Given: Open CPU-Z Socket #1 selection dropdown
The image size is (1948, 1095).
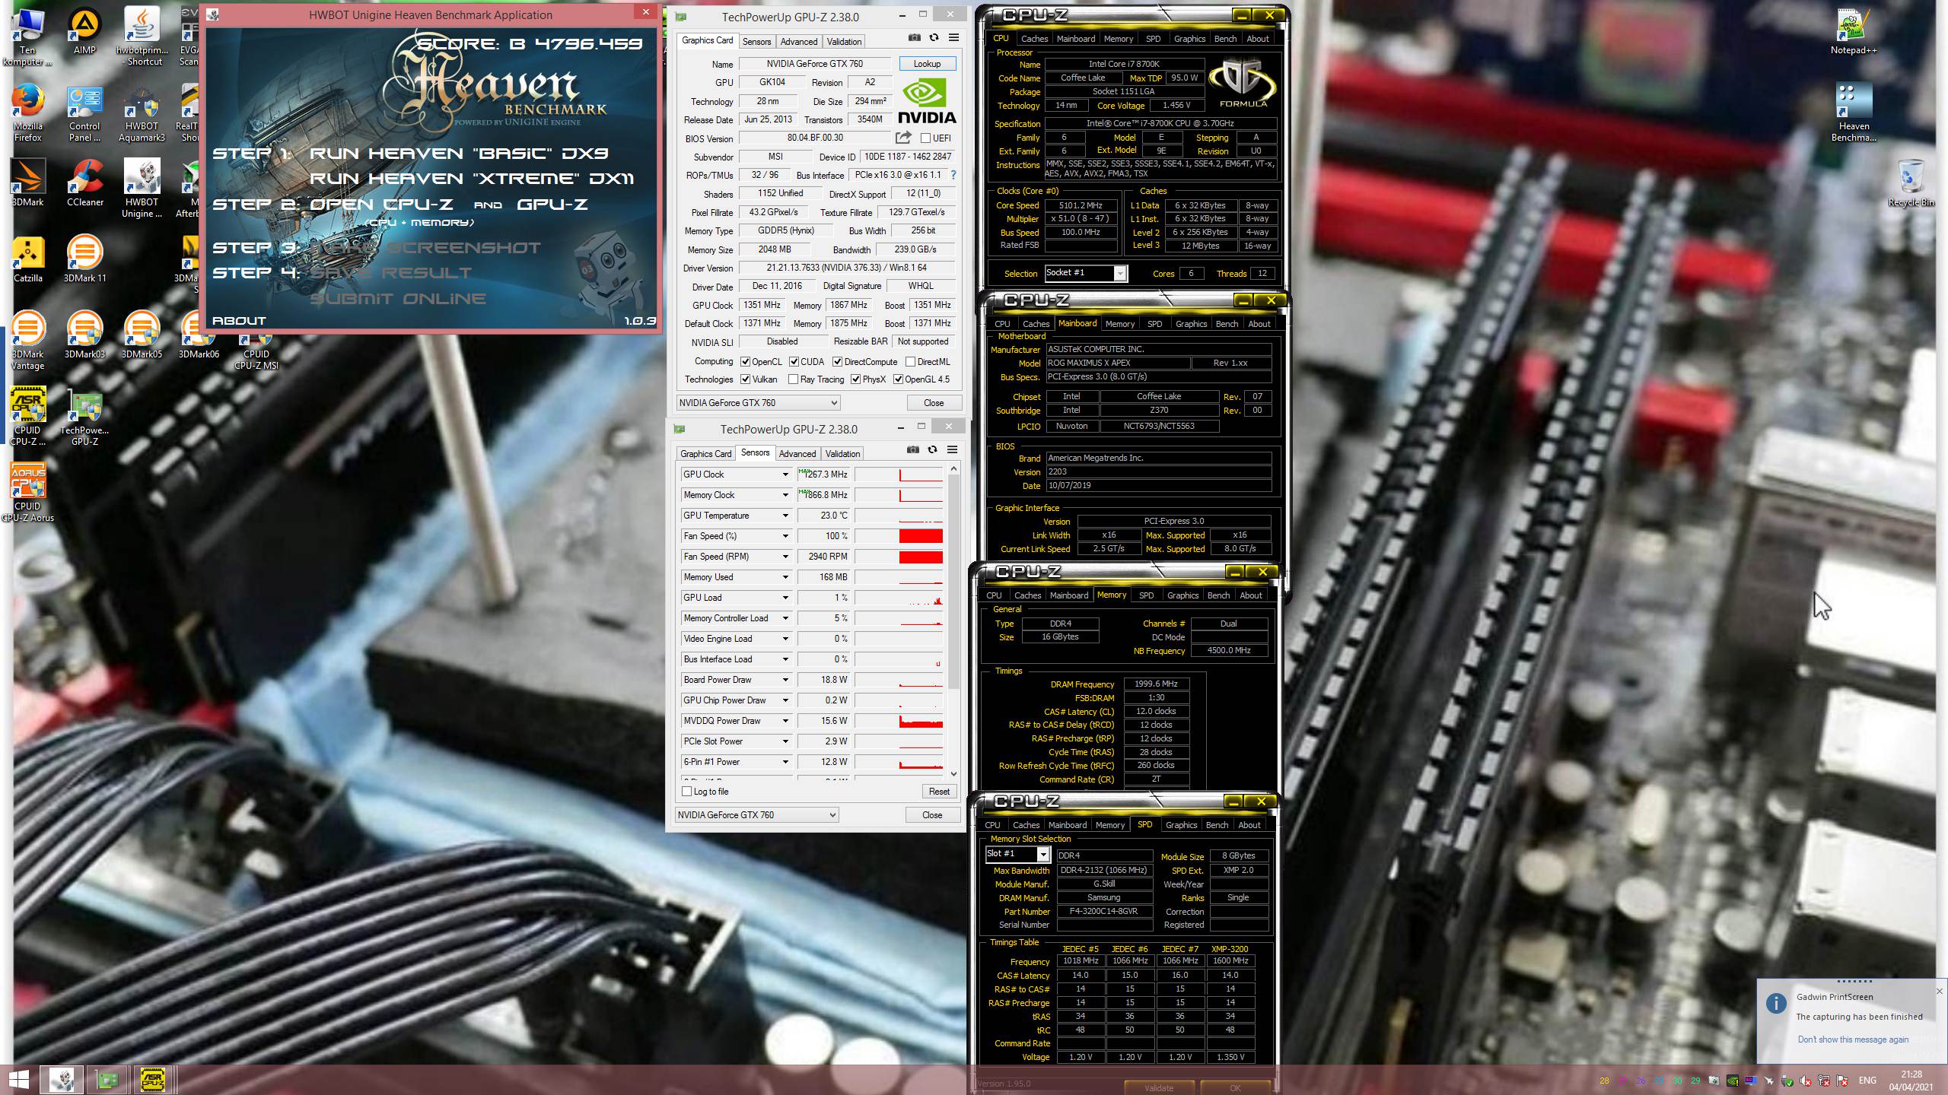Looking at the screenshot, I should pyautogui.click(x=1119, y=274).
